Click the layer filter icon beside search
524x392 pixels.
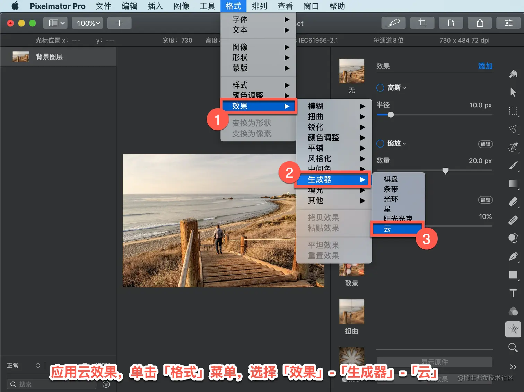click(x=106, y=384)
